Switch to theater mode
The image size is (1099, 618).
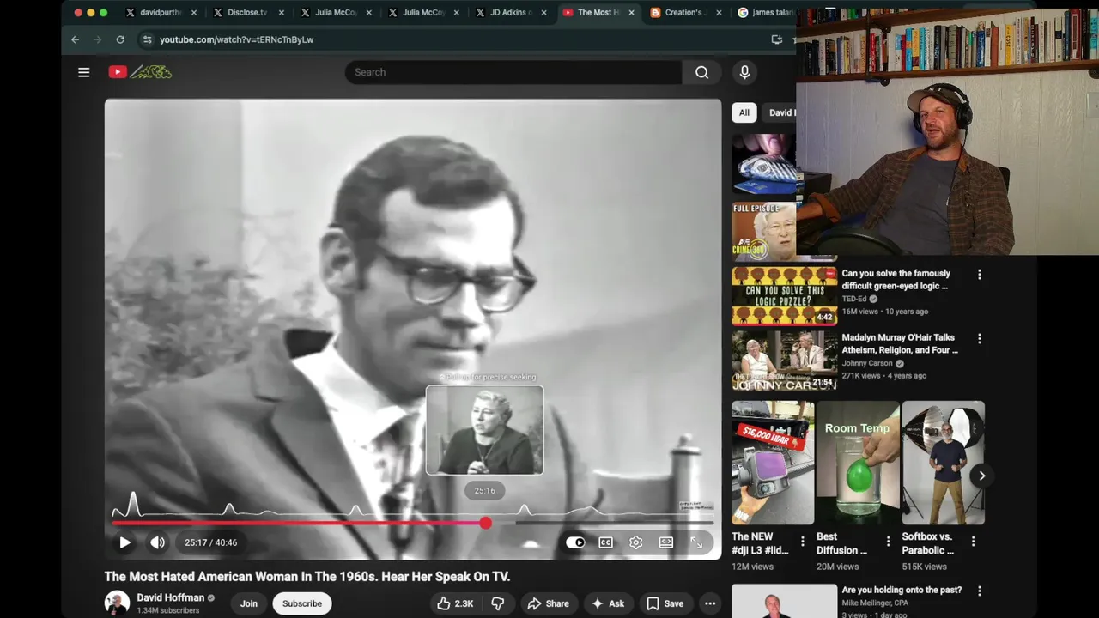[665, 542]
